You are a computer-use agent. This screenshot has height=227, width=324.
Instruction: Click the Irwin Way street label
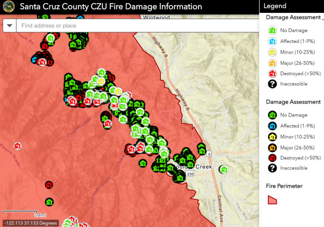242,211
